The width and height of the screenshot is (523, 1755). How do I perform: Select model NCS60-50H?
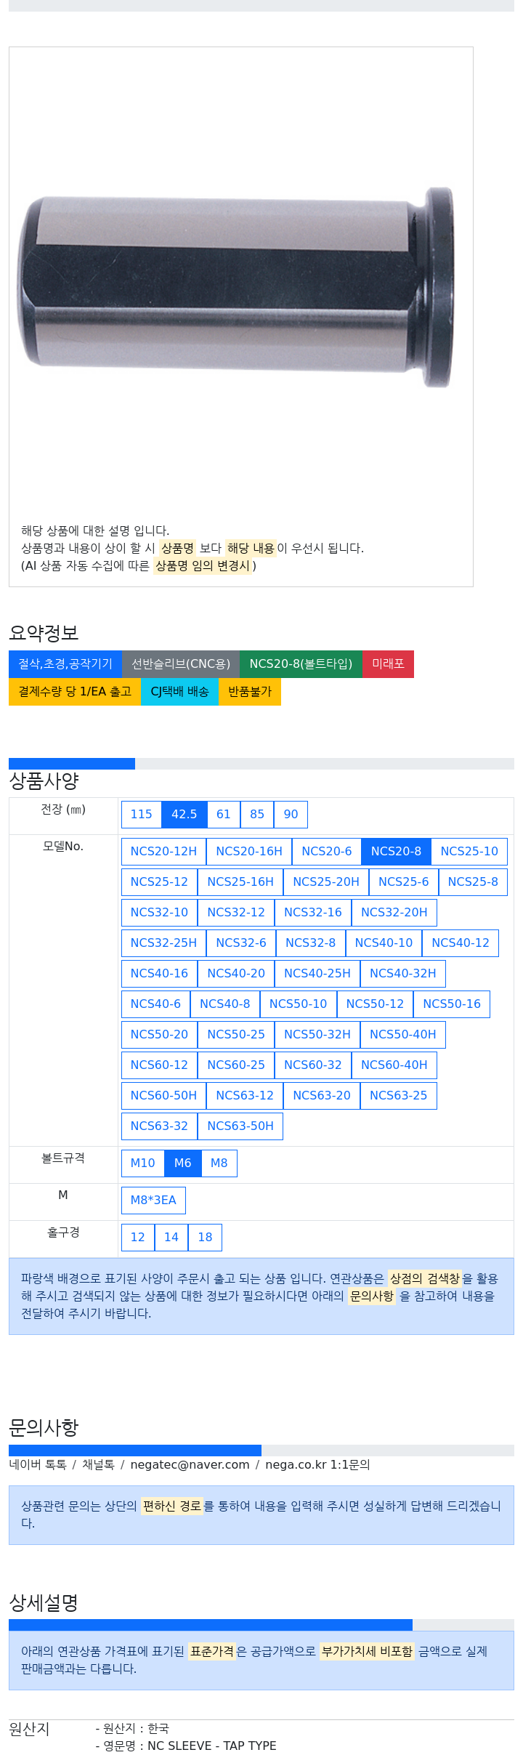(163, 1096)
